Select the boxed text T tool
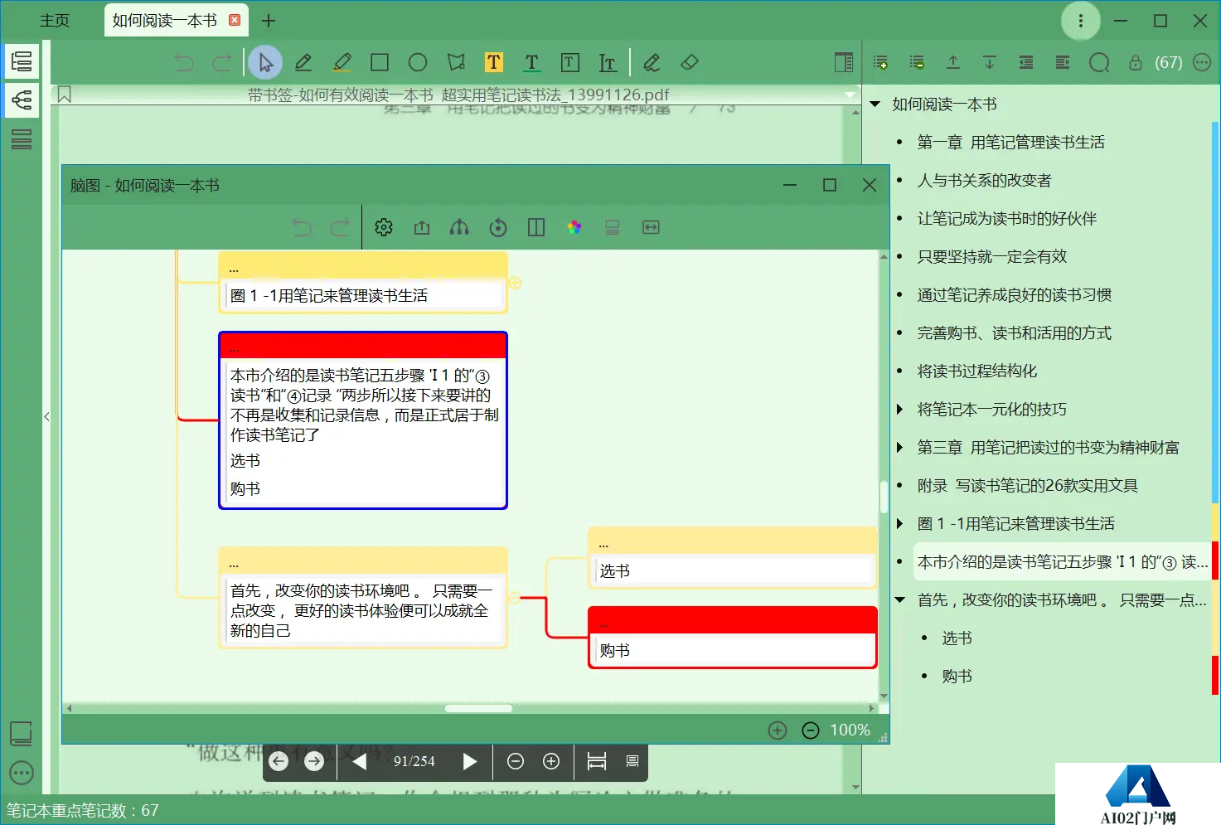1221x825 pixels. tap(570, 62)
